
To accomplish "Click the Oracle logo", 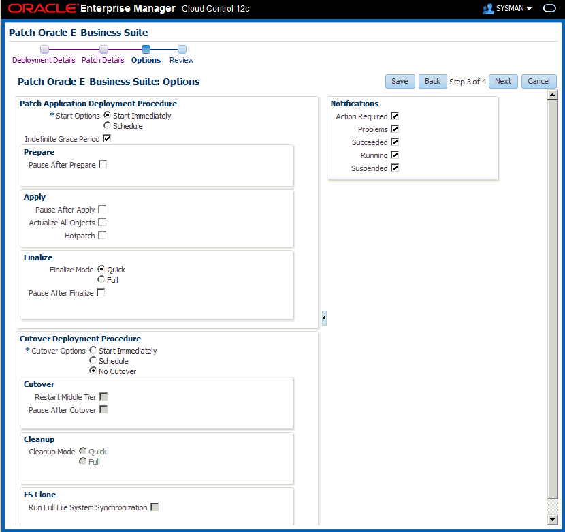I will [x=42, y=8].
